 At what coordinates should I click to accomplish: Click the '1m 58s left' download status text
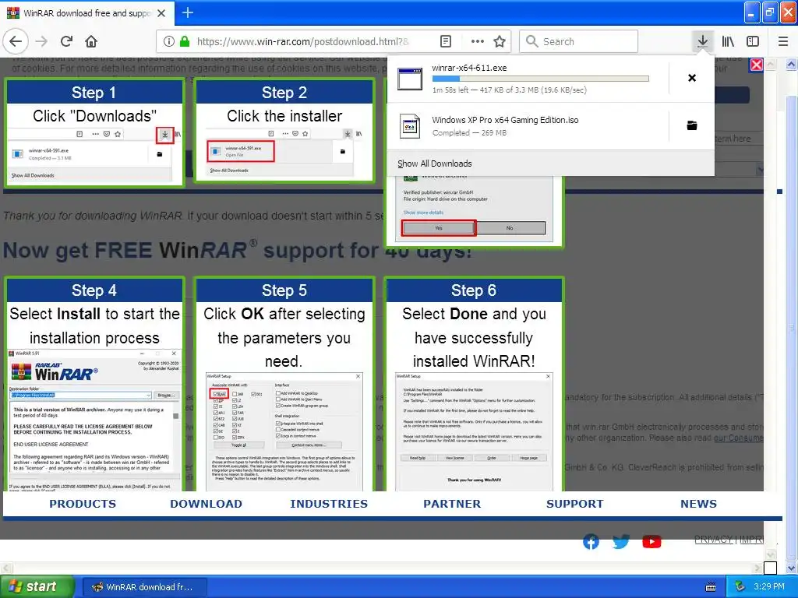point(509,90)
